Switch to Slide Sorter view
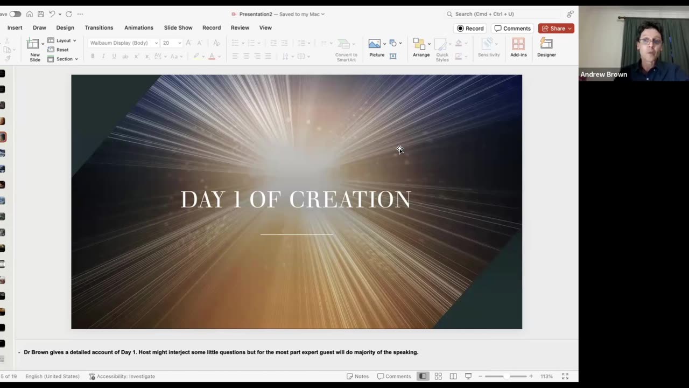 click(438, 376)
